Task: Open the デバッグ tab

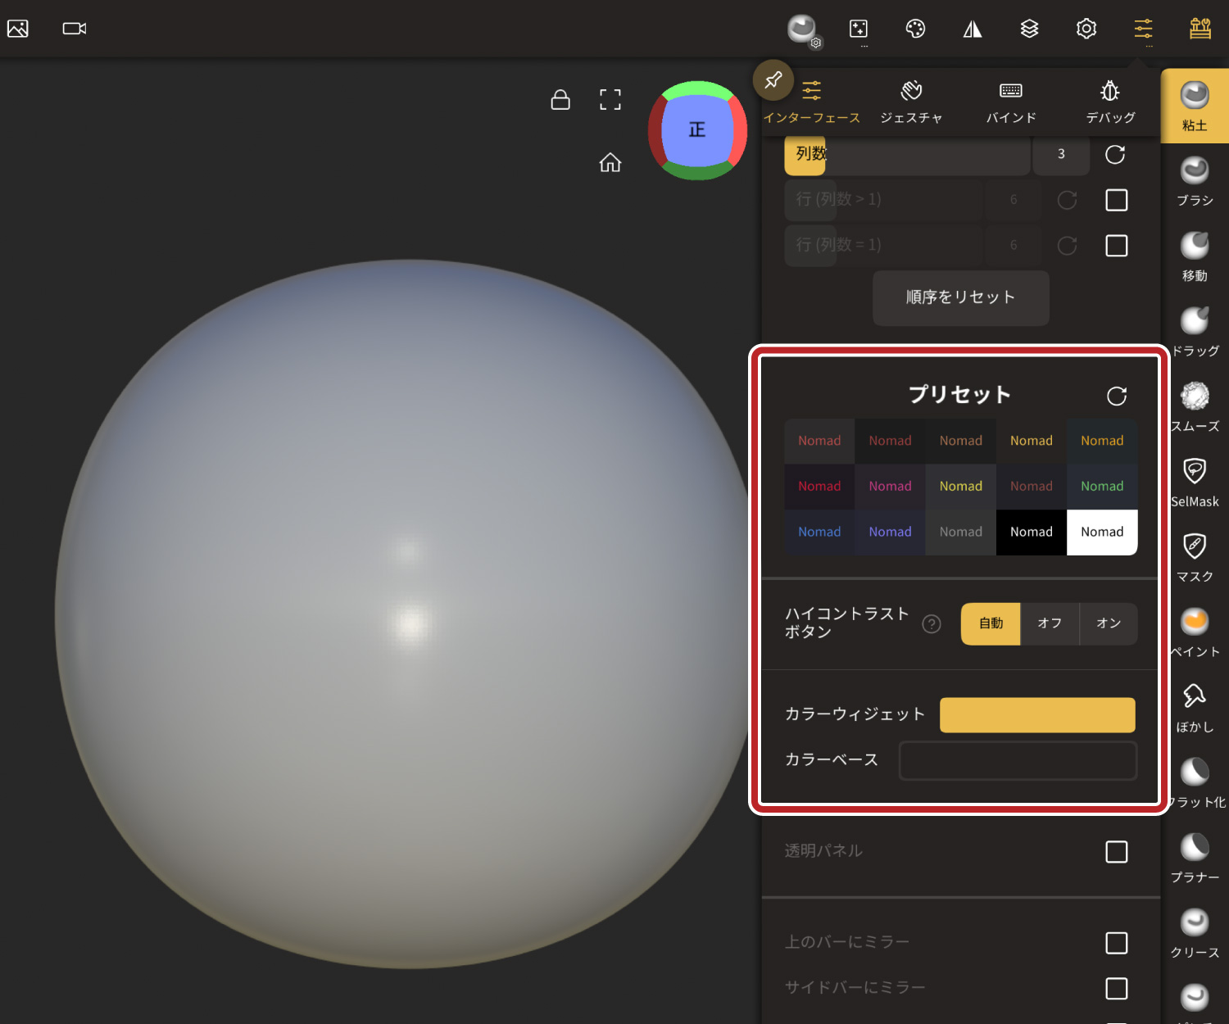Action: (1110, 102)
